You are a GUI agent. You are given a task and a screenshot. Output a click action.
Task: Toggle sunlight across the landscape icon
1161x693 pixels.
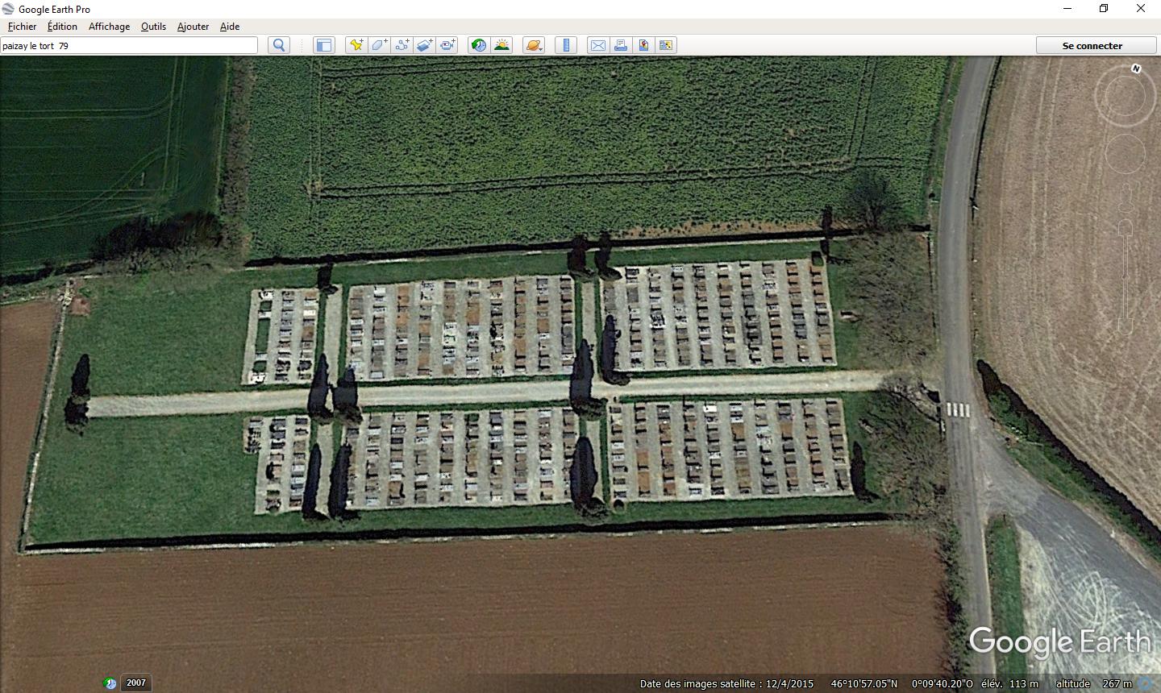[x=501, y=45]
